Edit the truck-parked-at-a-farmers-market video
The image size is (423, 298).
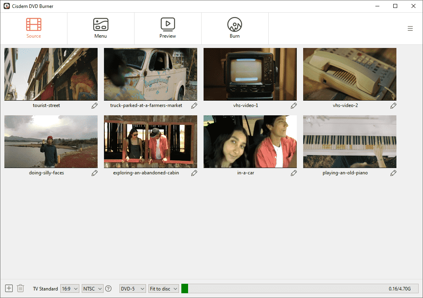[194, 106]
